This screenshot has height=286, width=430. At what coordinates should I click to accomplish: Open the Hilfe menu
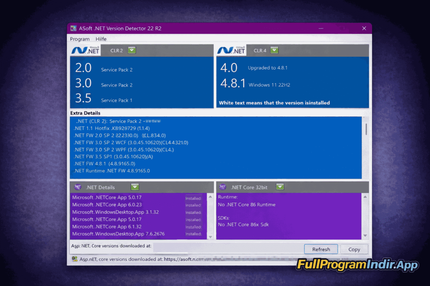pos(101,39)
